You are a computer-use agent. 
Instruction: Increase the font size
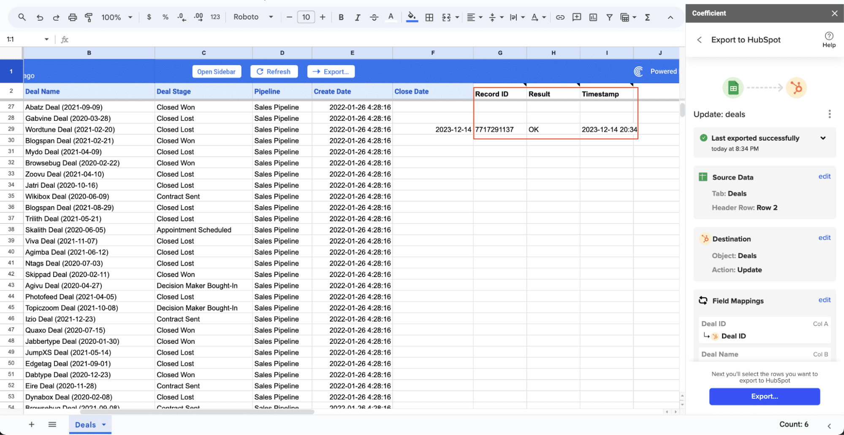point(323,17)
